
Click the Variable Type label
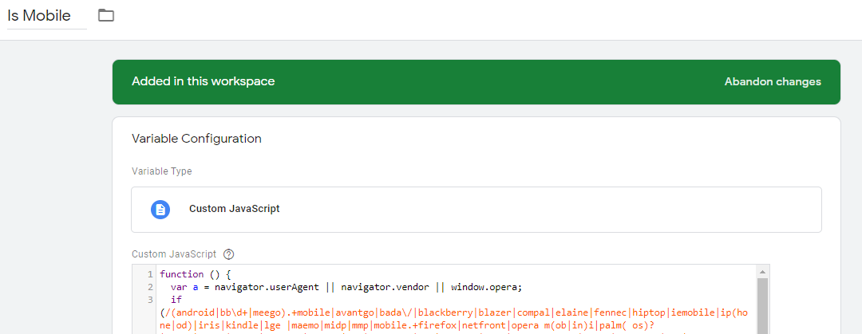pyautogui.click(x=161, y=171)
